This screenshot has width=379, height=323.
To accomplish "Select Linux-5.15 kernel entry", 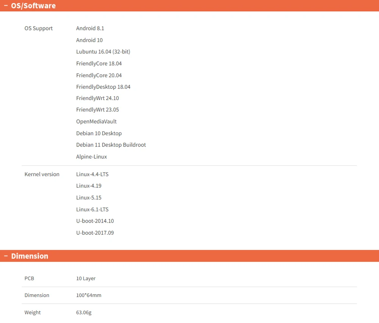I will [89, 198].
